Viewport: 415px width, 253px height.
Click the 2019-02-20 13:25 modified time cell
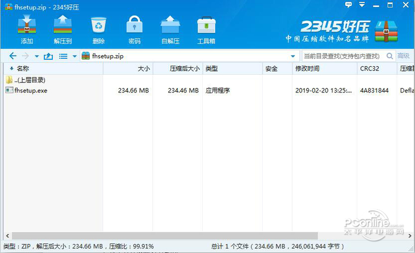pos(324,91)
